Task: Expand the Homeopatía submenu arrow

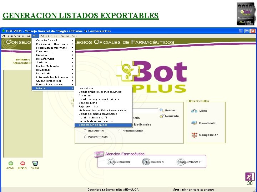Action: pyautogui.click(x=72, y=70)
